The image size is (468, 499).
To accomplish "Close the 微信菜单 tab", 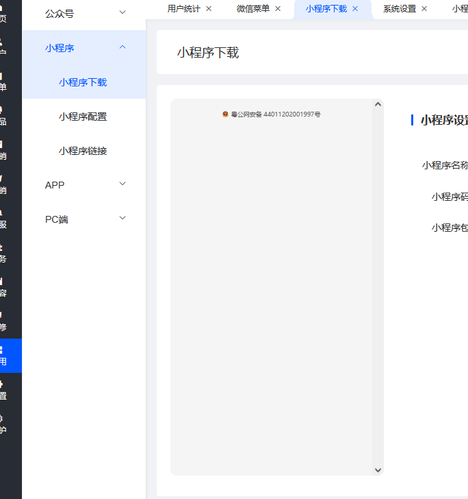I will [x=278, y=9].
